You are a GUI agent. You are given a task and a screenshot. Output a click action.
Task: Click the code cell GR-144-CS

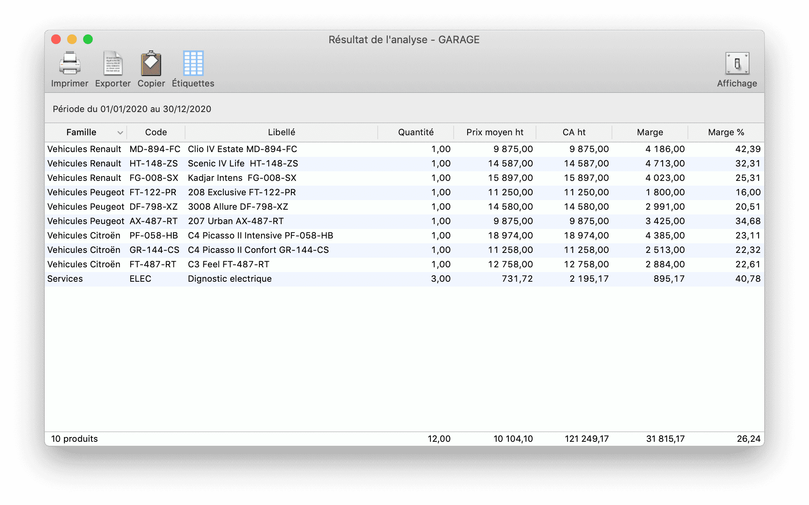(x=154, y=250)
